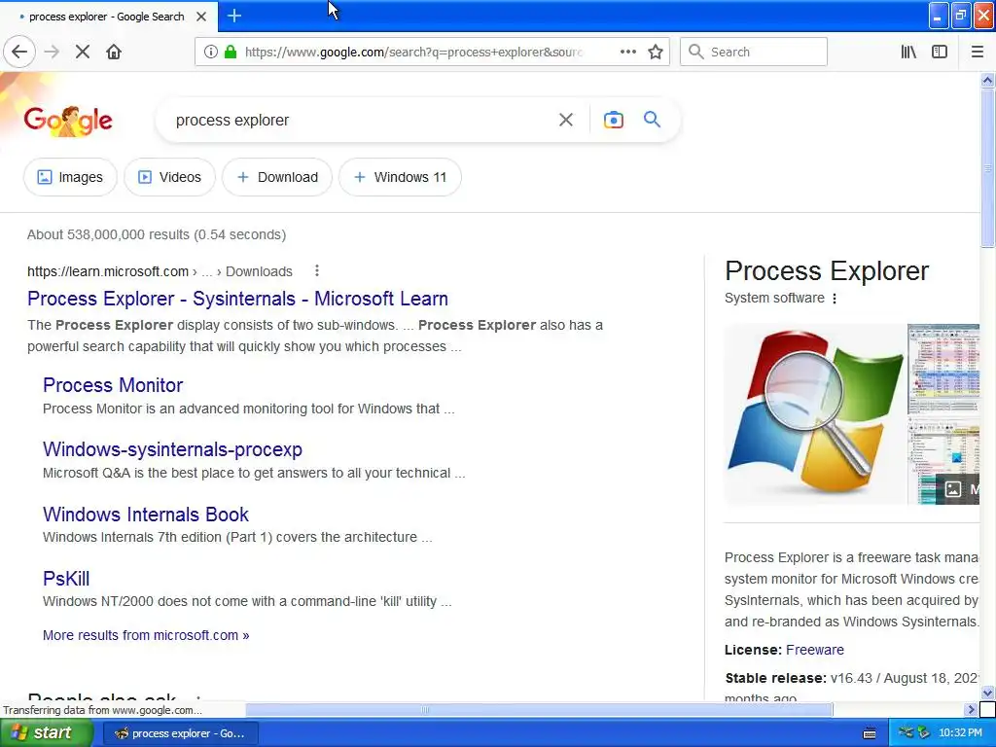The height and width of the screenshot is (747, 996).
Task: Open options next to System software
Action: (834, 298)
